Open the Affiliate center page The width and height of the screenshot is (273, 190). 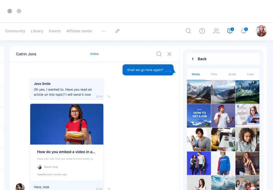[79, 31]
